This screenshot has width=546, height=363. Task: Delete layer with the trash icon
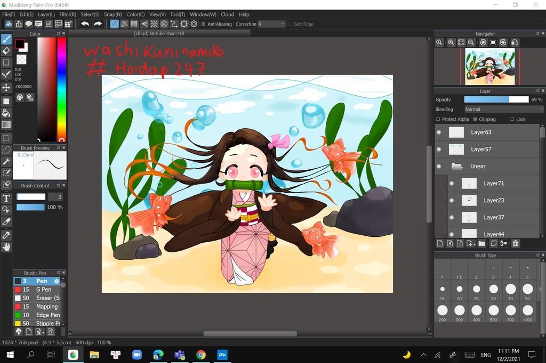click(x=516, y=243)
